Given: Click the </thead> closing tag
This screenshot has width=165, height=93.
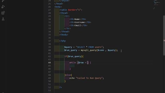Looking at the screenshot, I should click(64, 32).
